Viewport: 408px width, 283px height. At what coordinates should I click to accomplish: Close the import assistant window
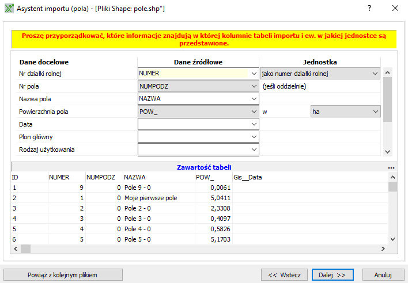click(395, 8)
